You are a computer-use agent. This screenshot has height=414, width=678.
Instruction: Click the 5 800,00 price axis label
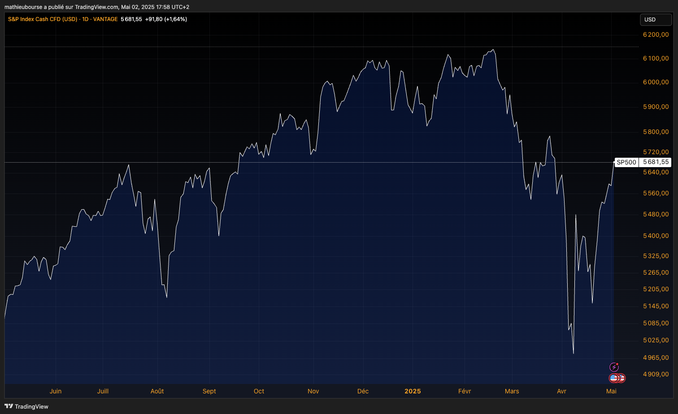pos(656,132)
